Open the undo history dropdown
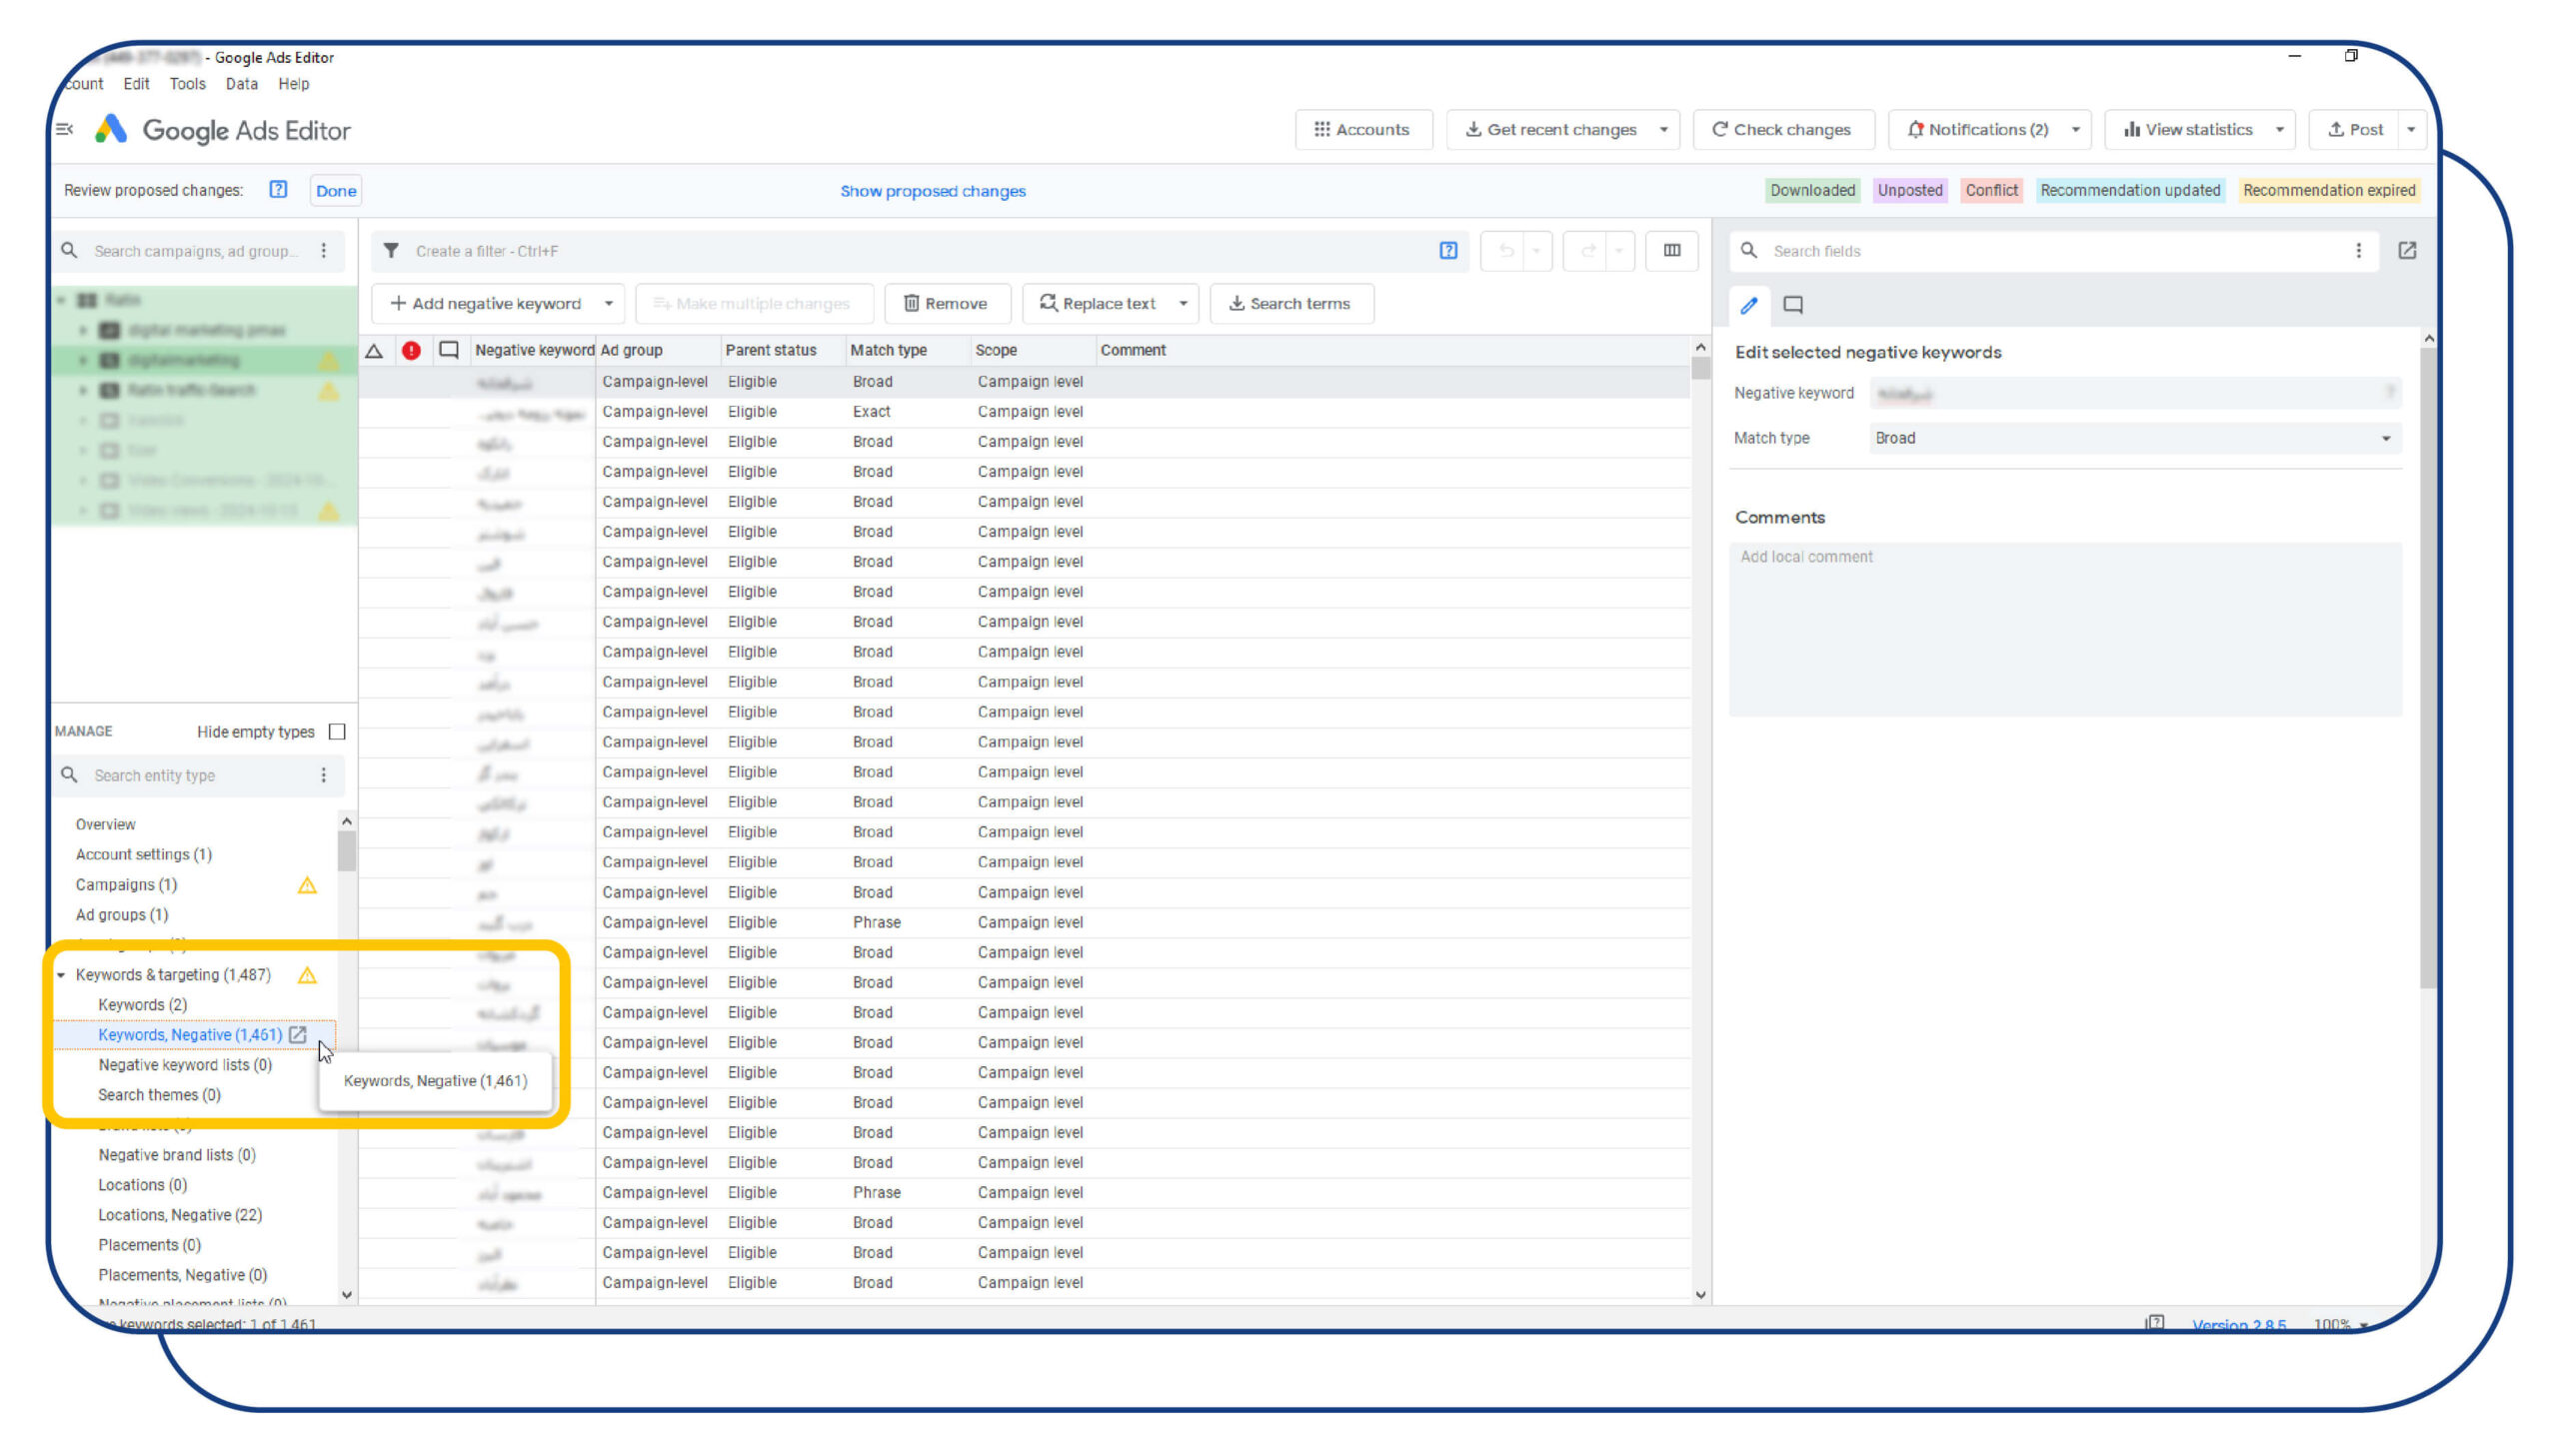Viewport: 2559px width, 1447px height. (x=1536, y=251)
